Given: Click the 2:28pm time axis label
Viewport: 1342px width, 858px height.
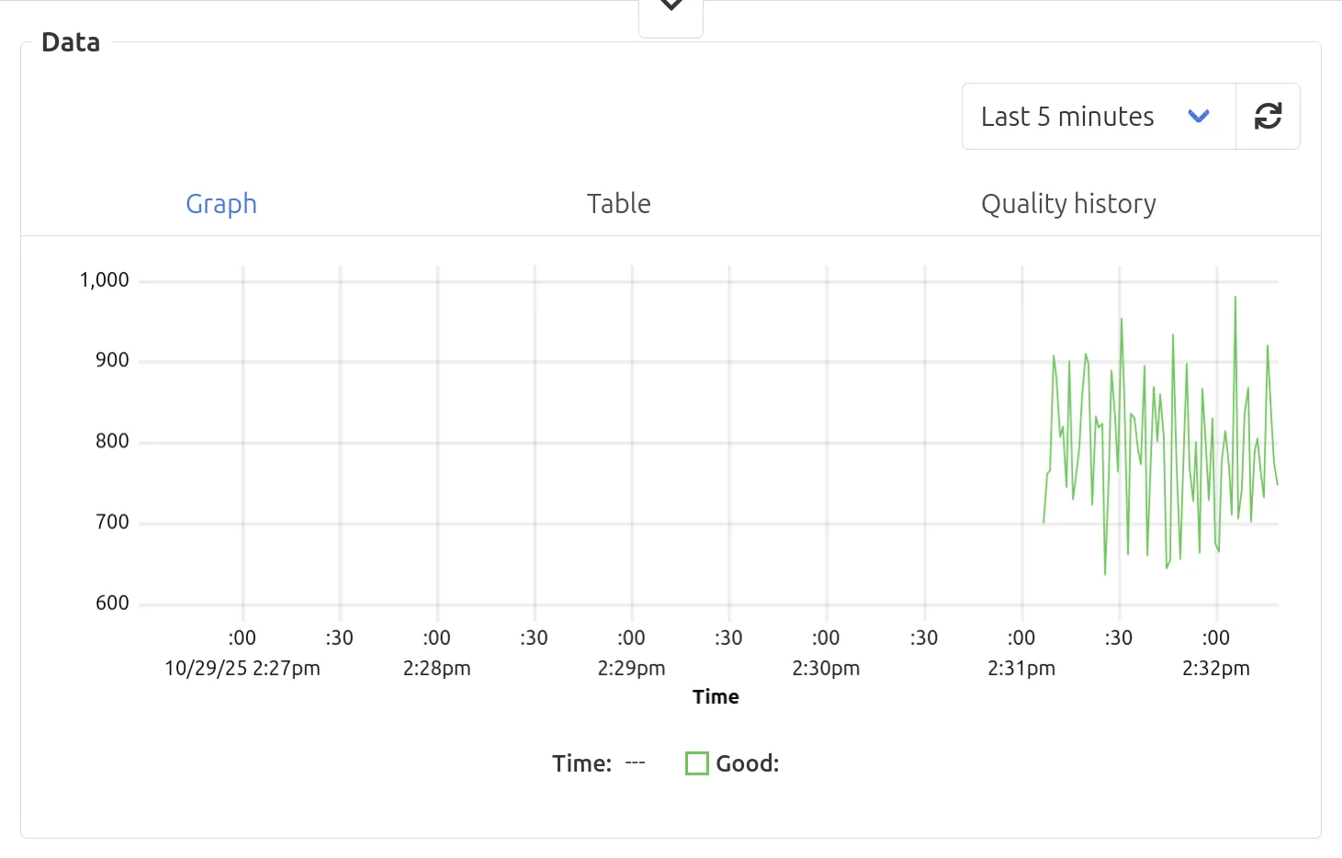Looking at the screenshot, I should coord(437,668).
